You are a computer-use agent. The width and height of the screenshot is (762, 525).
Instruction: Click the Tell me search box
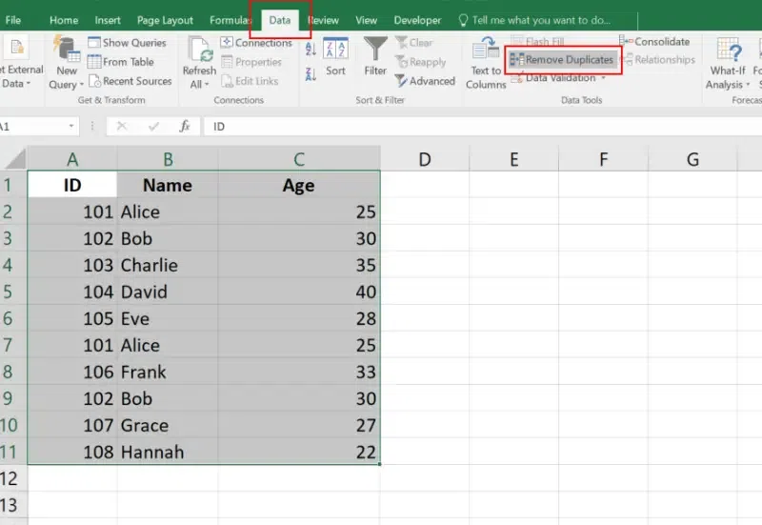point(543,20)
